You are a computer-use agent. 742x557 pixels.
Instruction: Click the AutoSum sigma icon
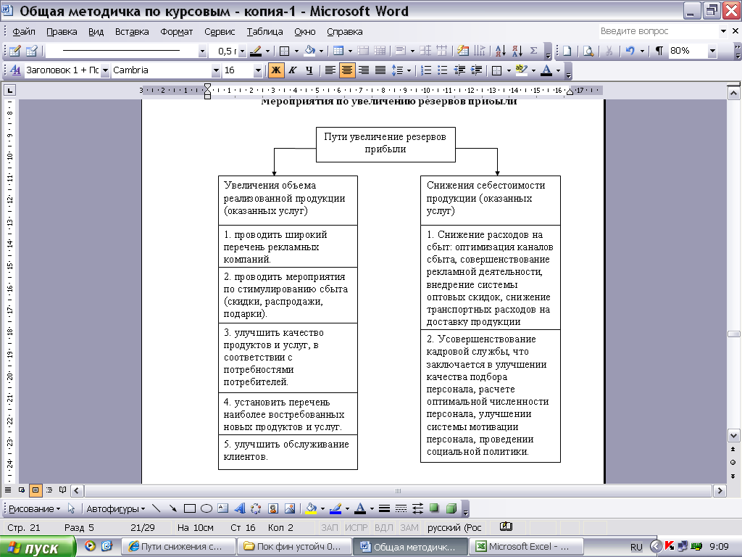[x=533, y=51]
